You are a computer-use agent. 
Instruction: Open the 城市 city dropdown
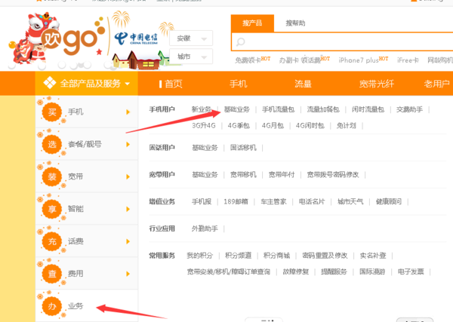coord(191,57)
